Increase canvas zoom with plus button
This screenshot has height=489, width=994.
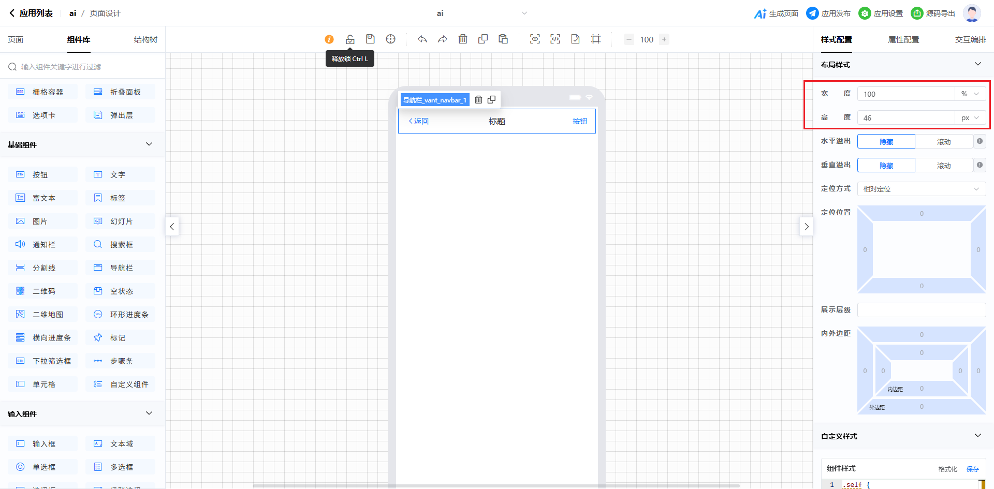pos(664,39)
